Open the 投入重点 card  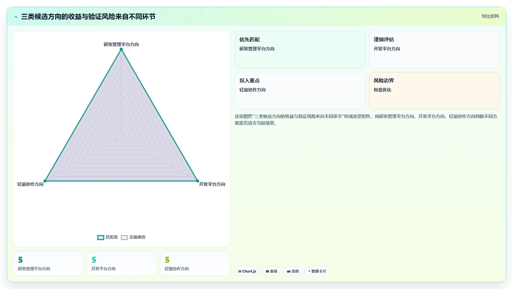(300, 91)
